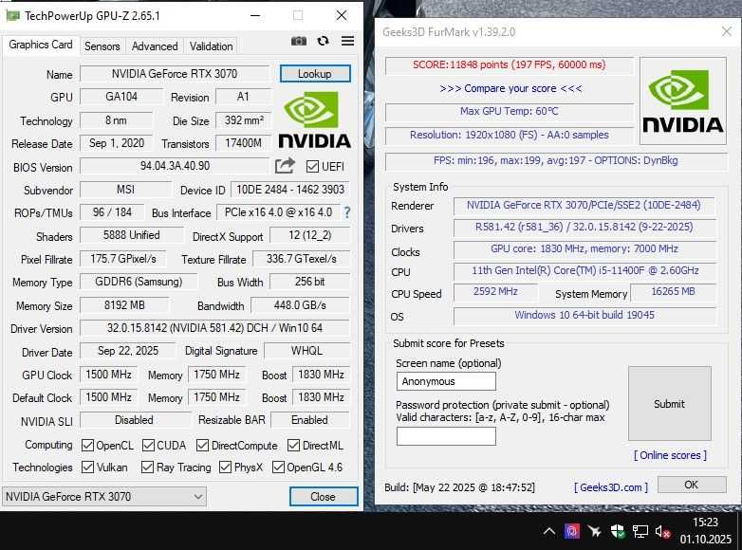
Task: Toggle the OpenGL 4.6 checkbox
Action: point(278,467)
